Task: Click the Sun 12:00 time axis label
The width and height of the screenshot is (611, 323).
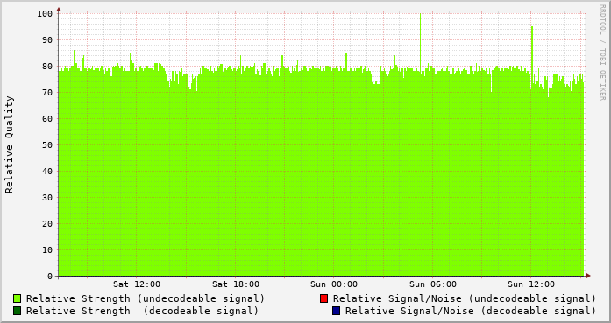Action: pos(531,284)
